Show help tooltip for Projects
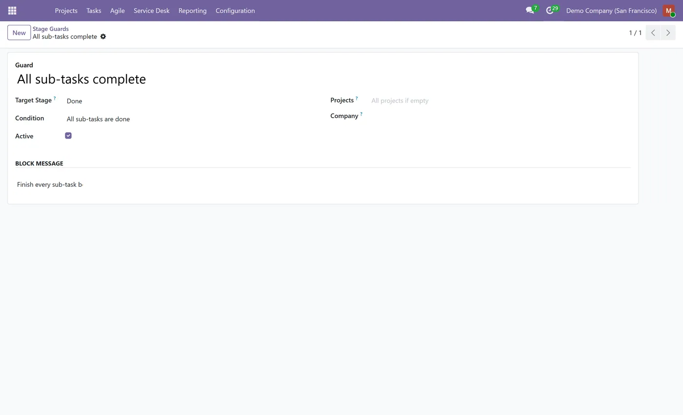683x415 pixels. pyautogui.click(x=357, y=99)
